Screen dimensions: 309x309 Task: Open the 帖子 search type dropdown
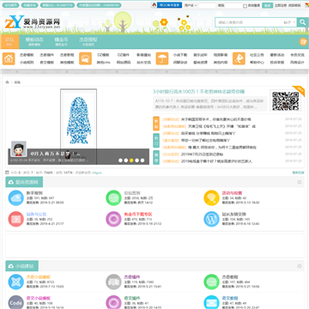tap(289, 22)
